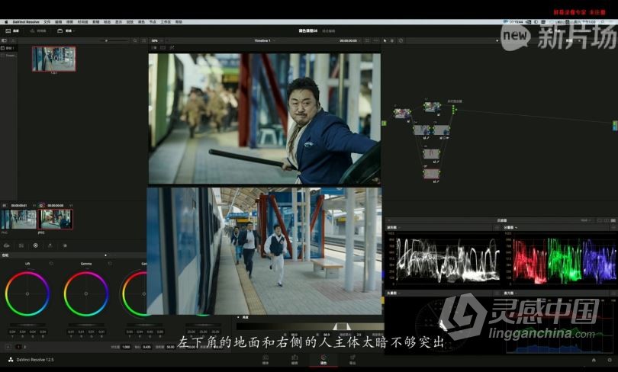Image resolution: width=618 pixels, height=372 pixels.
Task: Click the image wipe icon above viewer
Action: pyautogui.click(x=154, y=47)
